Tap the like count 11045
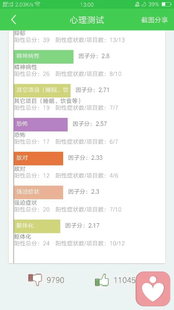 [x=124, y=280]
